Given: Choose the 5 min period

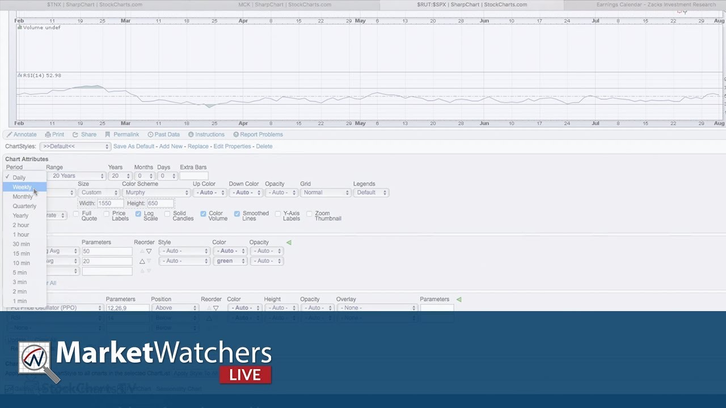Looking at the screenshot, I should point(24,273).
